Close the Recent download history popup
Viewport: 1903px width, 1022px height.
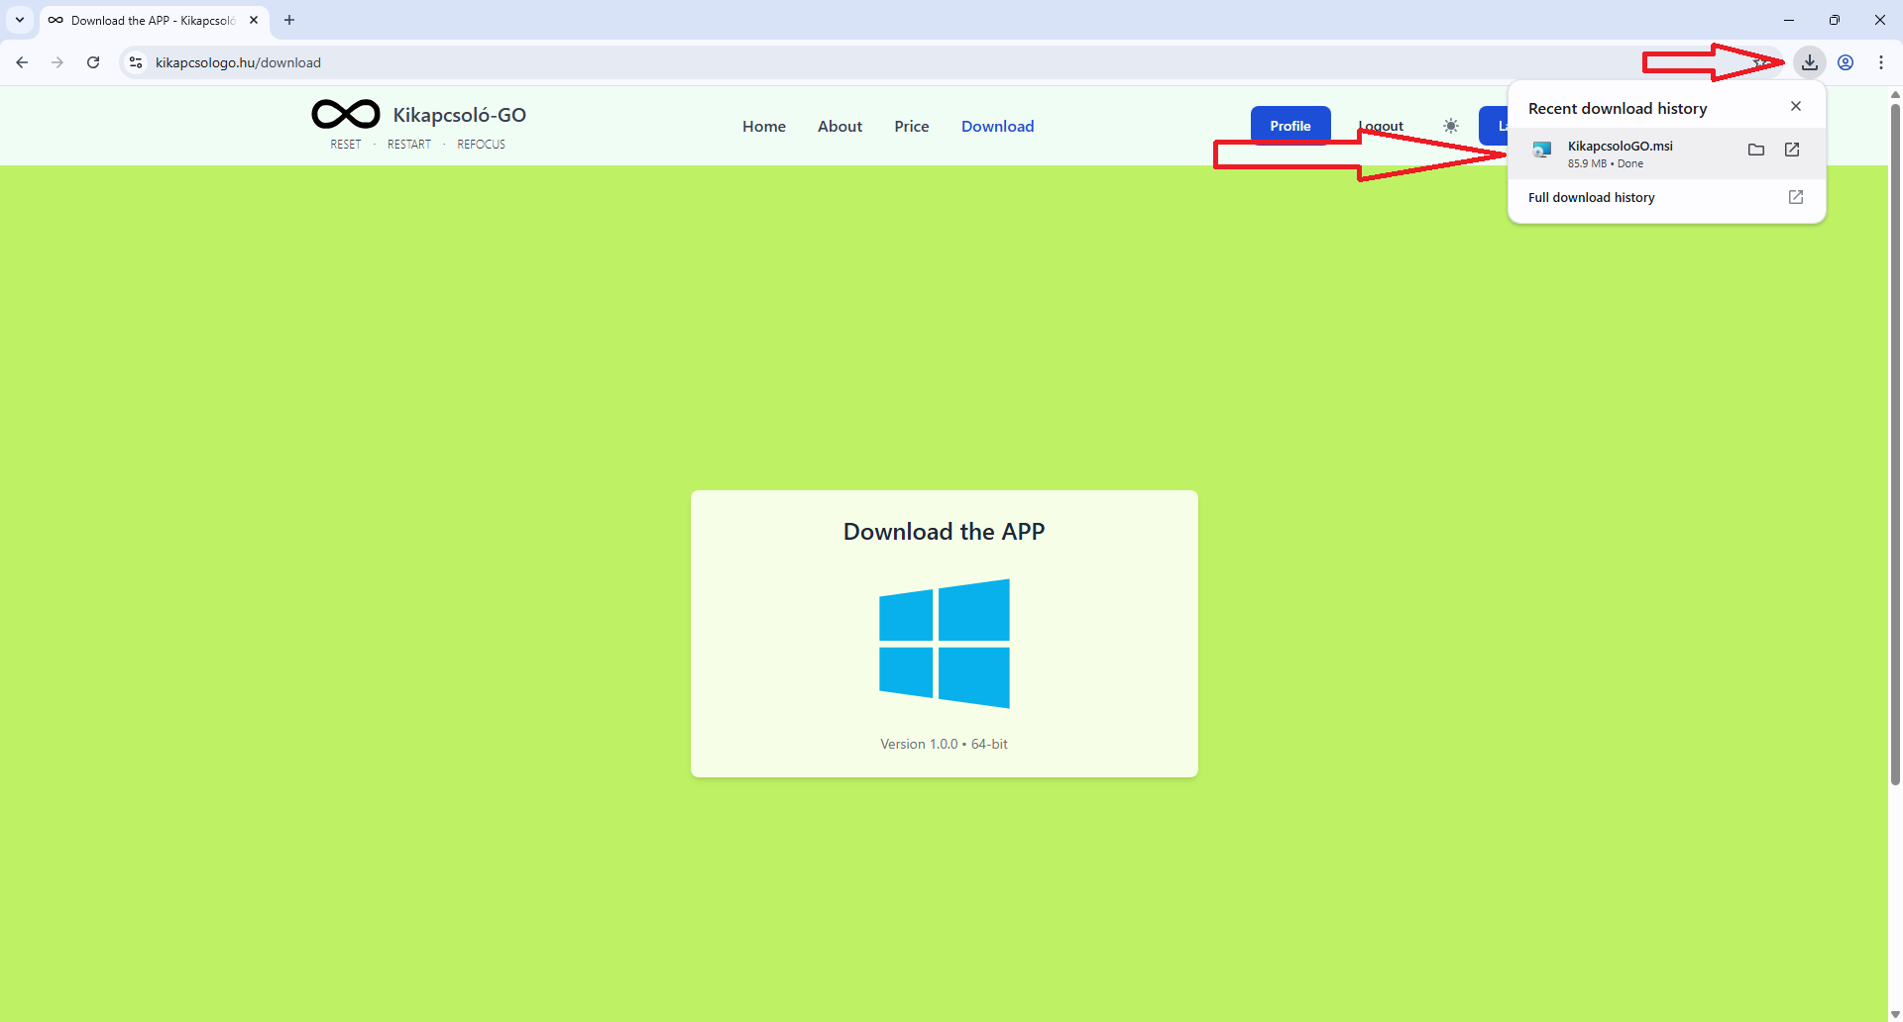[x=1795, y=106]
